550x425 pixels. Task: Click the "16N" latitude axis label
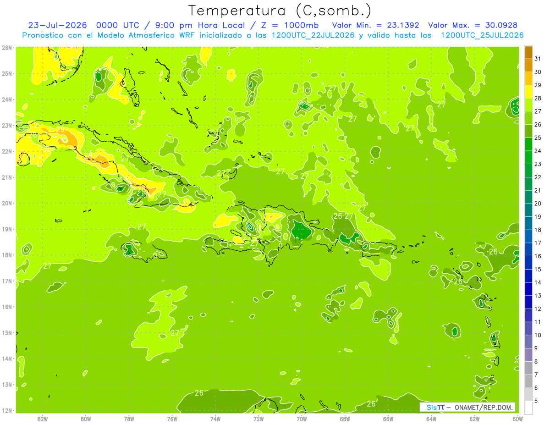(x=7, y=307)
